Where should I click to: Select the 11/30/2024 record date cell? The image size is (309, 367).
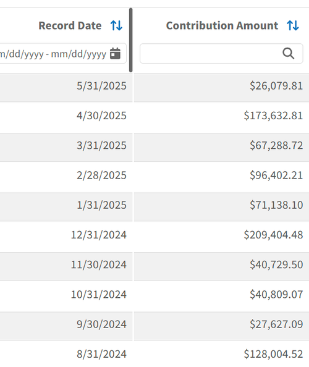[x=66, y=264]
